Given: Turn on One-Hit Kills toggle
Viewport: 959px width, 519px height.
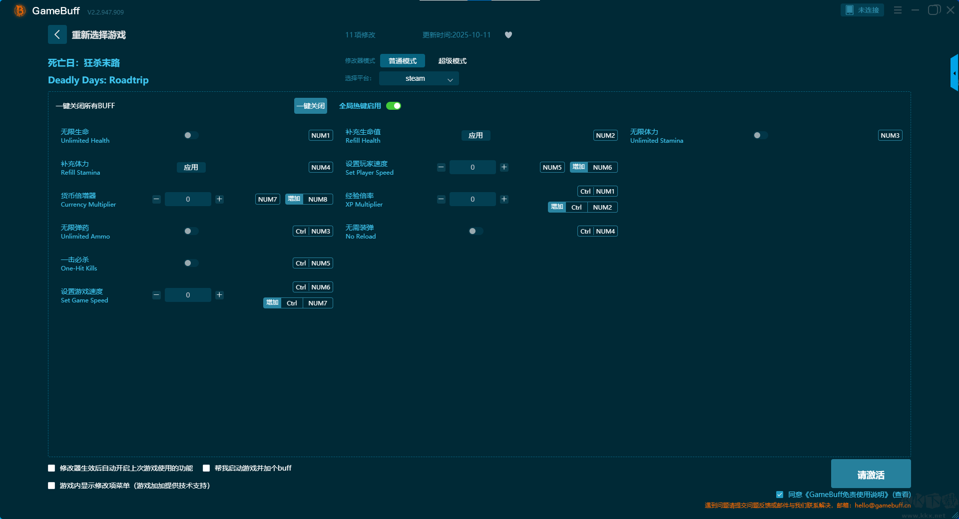Looking at the screenshot, I should 191,263.
